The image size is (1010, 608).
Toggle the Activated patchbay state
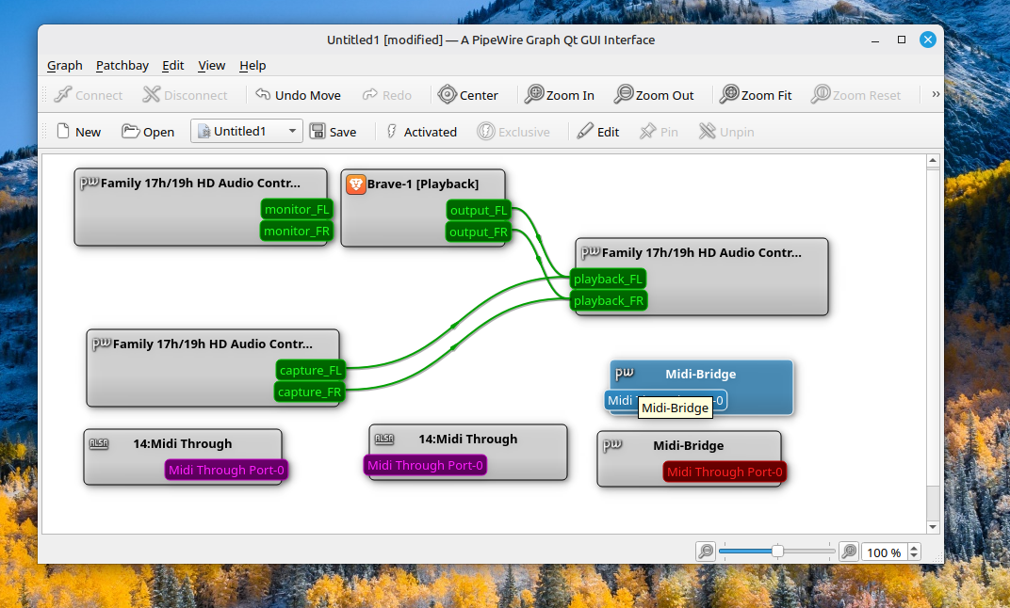click(x=393, y=132)
